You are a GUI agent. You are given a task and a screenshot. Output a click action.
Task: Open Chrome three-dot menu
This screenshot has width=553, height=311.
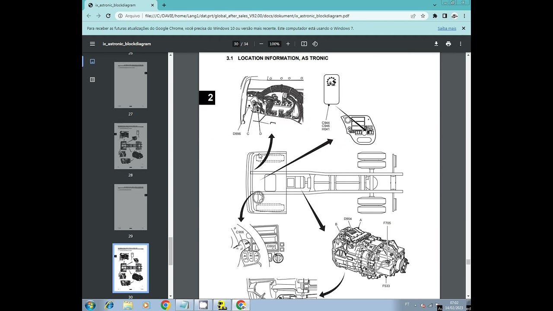[x=464, y=16]
